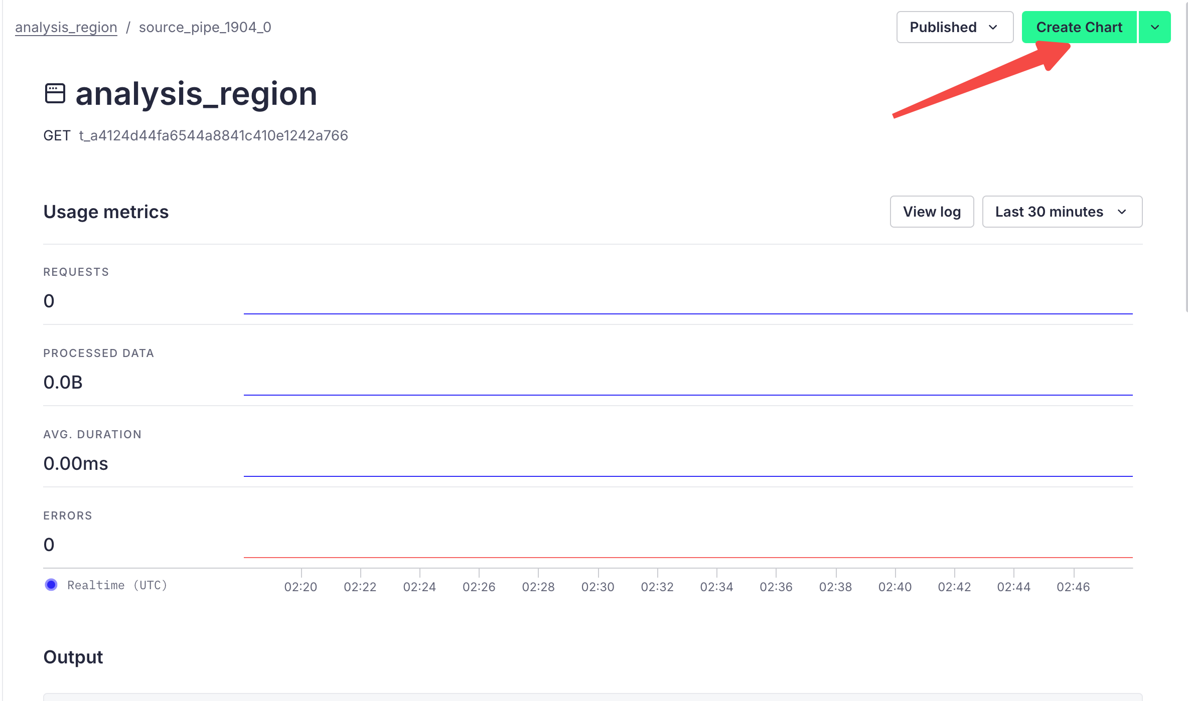Click the Requests metric chart line
The width and height of the screenshot is (1188, 701).
[687, 313]
